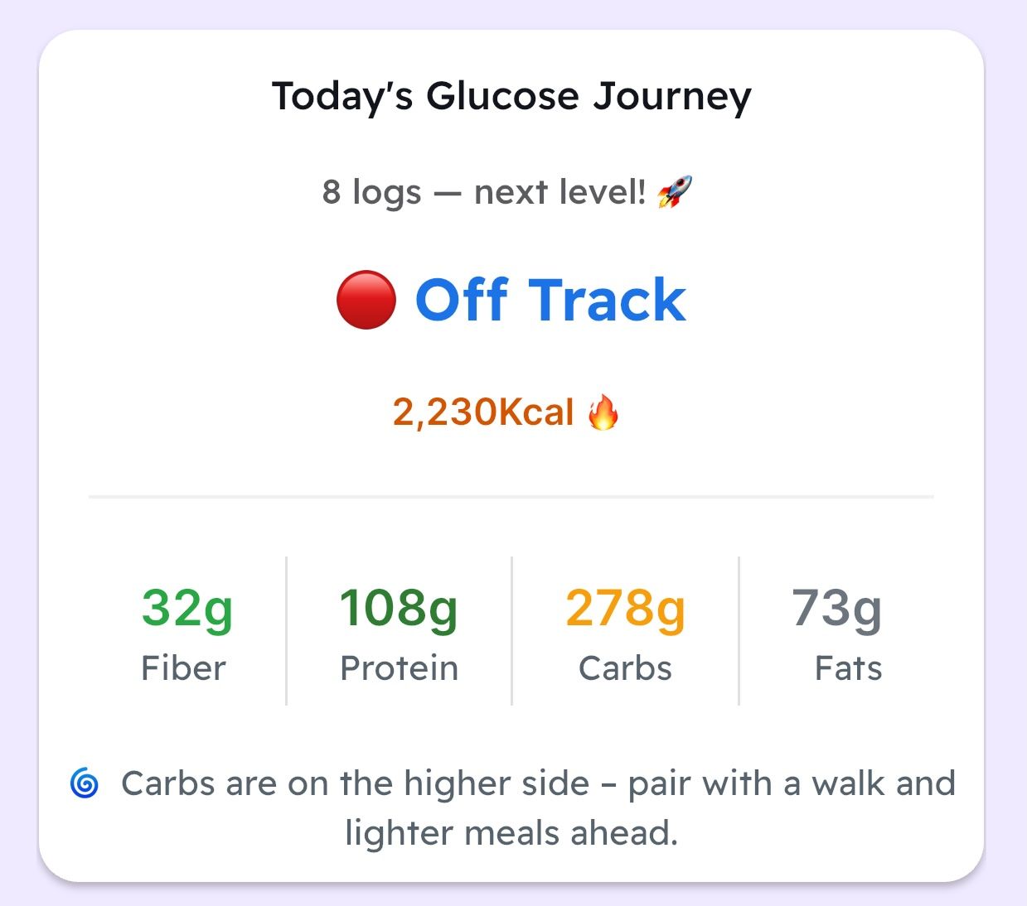
Task: Click the rocket icon beside the logs count
Action: pyautogui.click(x=675, y=191)
